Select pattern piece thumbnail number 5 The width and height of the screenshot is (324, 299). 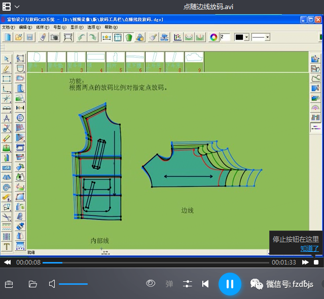[x=116, y=62]
